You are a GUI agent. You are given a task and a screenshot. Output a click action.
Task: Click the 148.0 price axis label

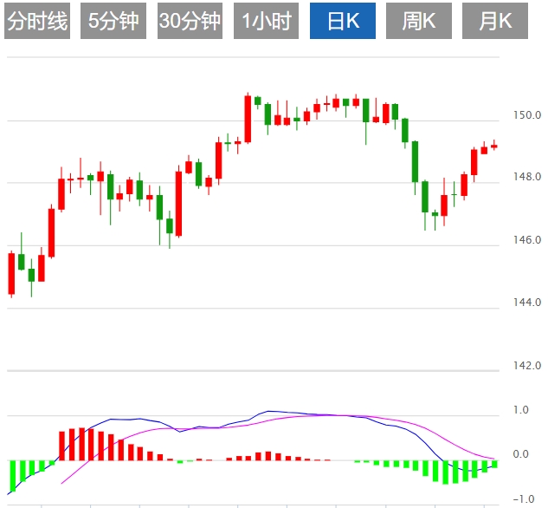526,177
